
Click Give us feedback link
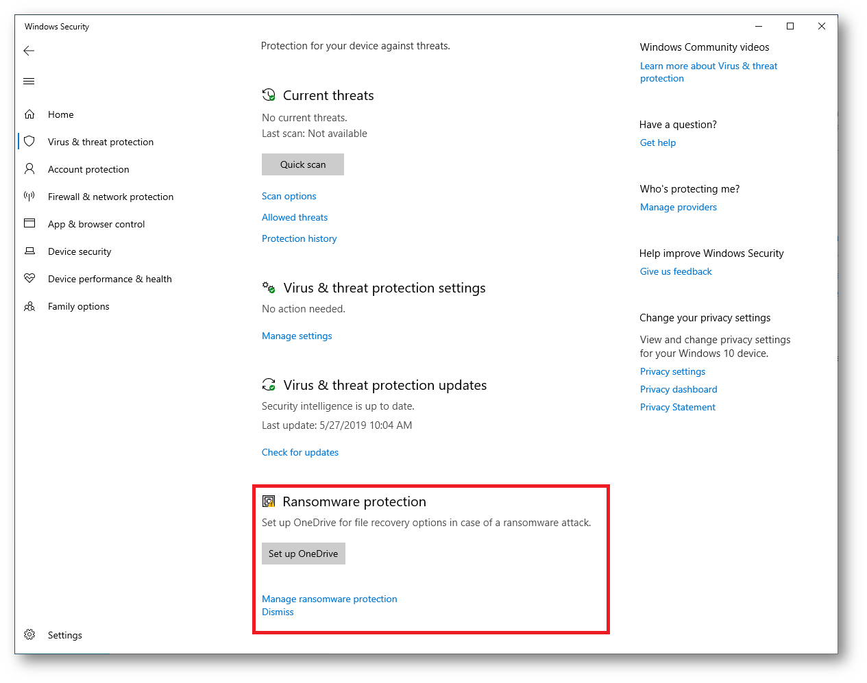click(676, 271)
